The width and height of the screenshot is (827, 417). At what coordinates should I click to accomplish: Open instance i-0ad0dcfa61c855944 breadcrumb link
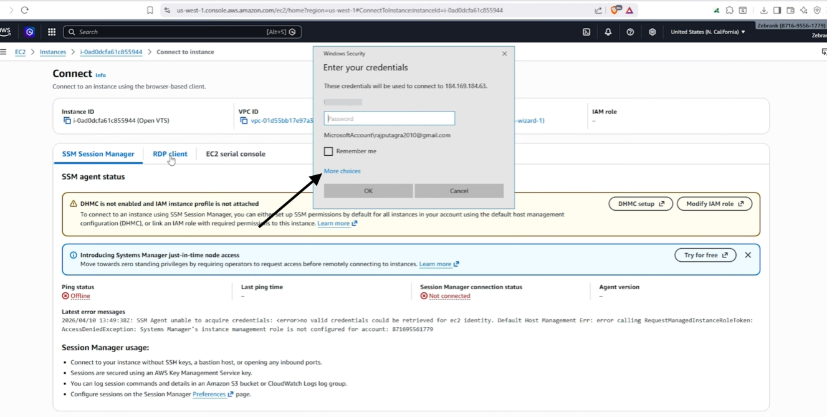(x=111, y=52)
